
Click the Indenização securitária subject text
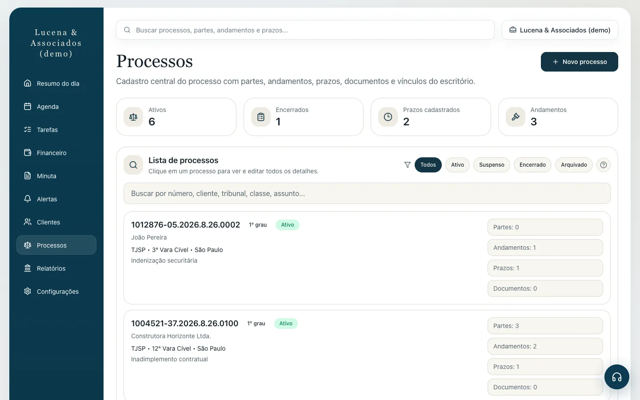(x=164, y=260)
